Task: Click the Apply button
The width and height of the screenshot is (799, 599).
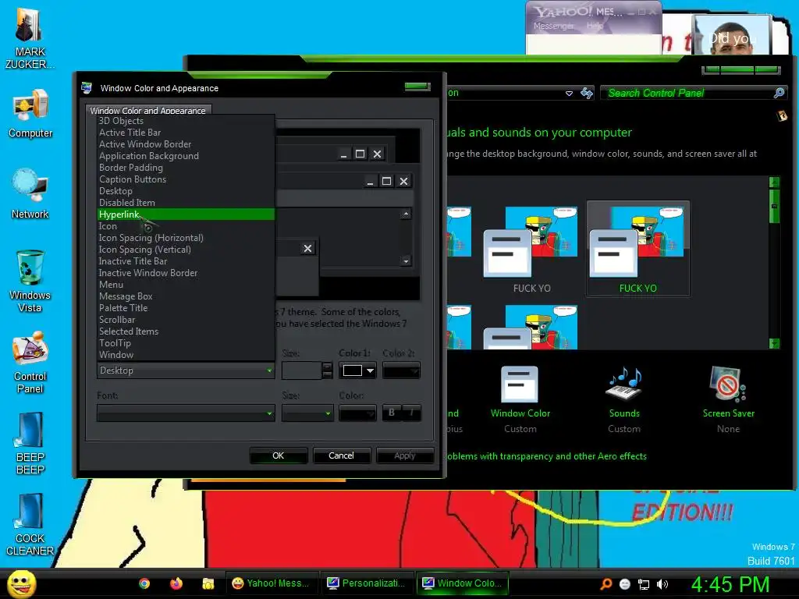Action: 405,455
